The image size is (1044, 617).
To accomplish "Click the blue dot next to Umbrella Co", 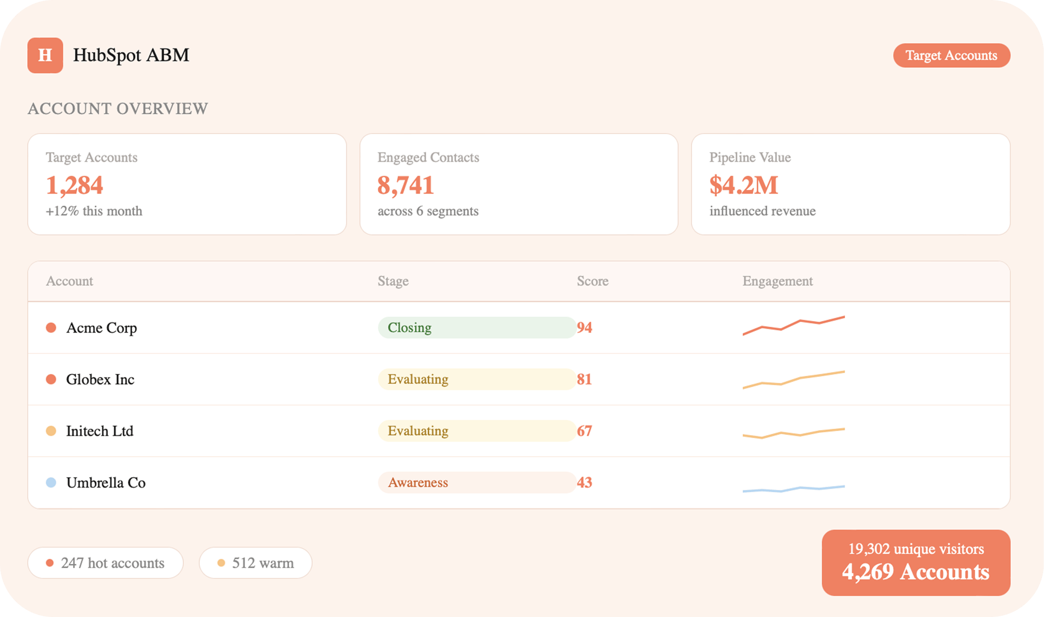I will pos(51,483).
